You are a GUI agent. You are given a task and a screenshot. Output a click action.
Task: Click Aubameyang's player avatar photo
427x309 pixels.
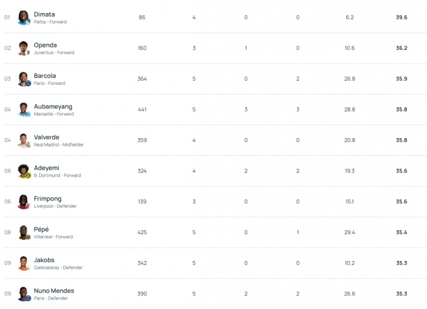click(24, 110)
